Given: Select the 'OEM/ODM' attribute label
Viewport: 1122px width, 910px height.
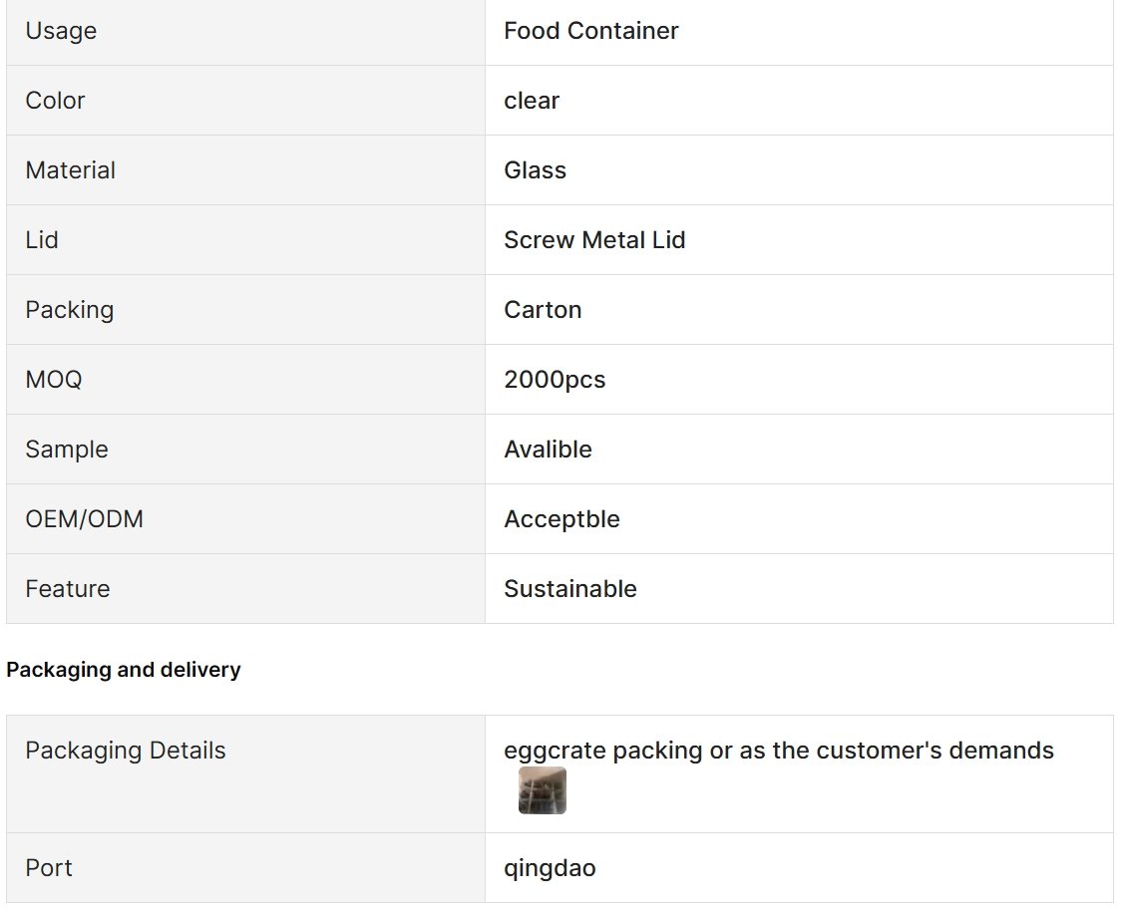Looking at the screenshot, I should pos(85,519).
